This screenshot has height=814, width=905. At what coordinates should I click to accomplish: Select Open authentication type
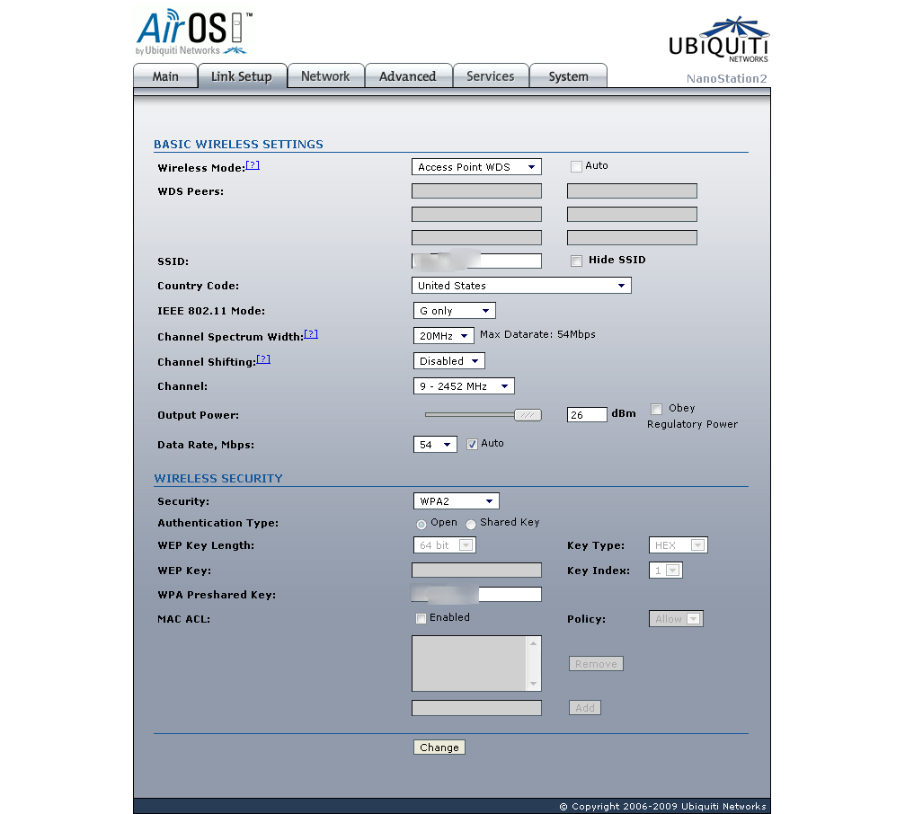[421, 525]
